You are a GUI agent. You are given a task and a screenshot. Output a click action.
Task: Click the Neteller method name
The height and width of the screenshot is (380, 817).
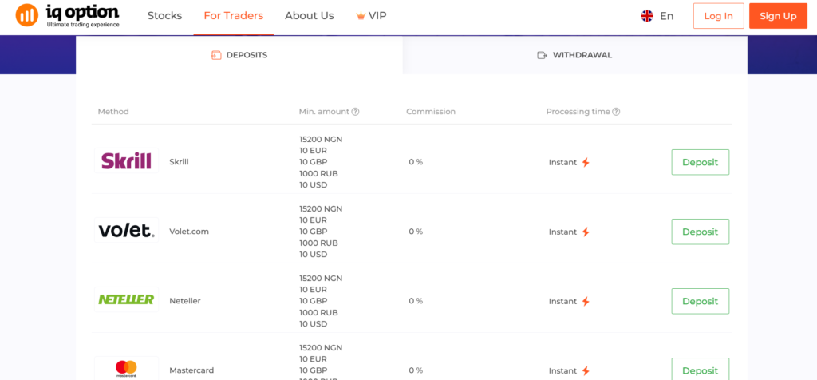point(185,301)
